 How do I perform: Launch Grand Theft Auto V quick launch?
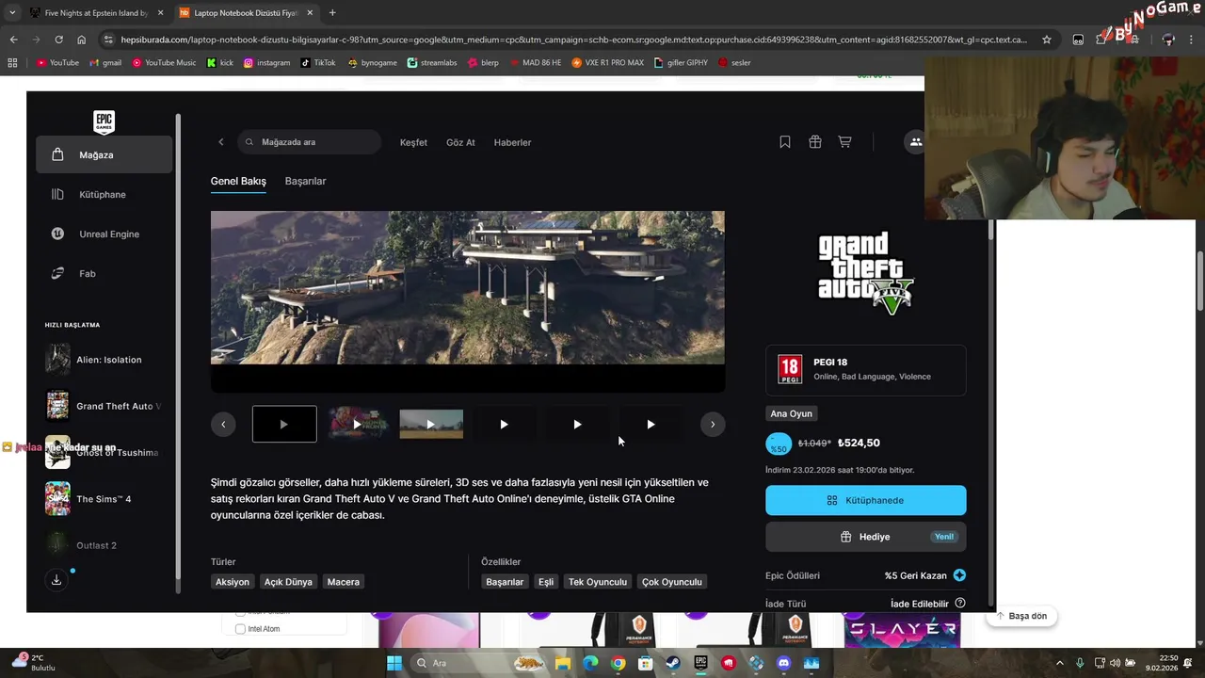[104, 406]
